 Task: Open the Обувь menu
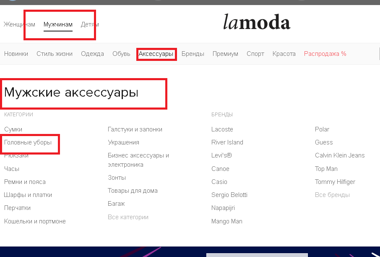pyautogui.click(x=121, y=54)
